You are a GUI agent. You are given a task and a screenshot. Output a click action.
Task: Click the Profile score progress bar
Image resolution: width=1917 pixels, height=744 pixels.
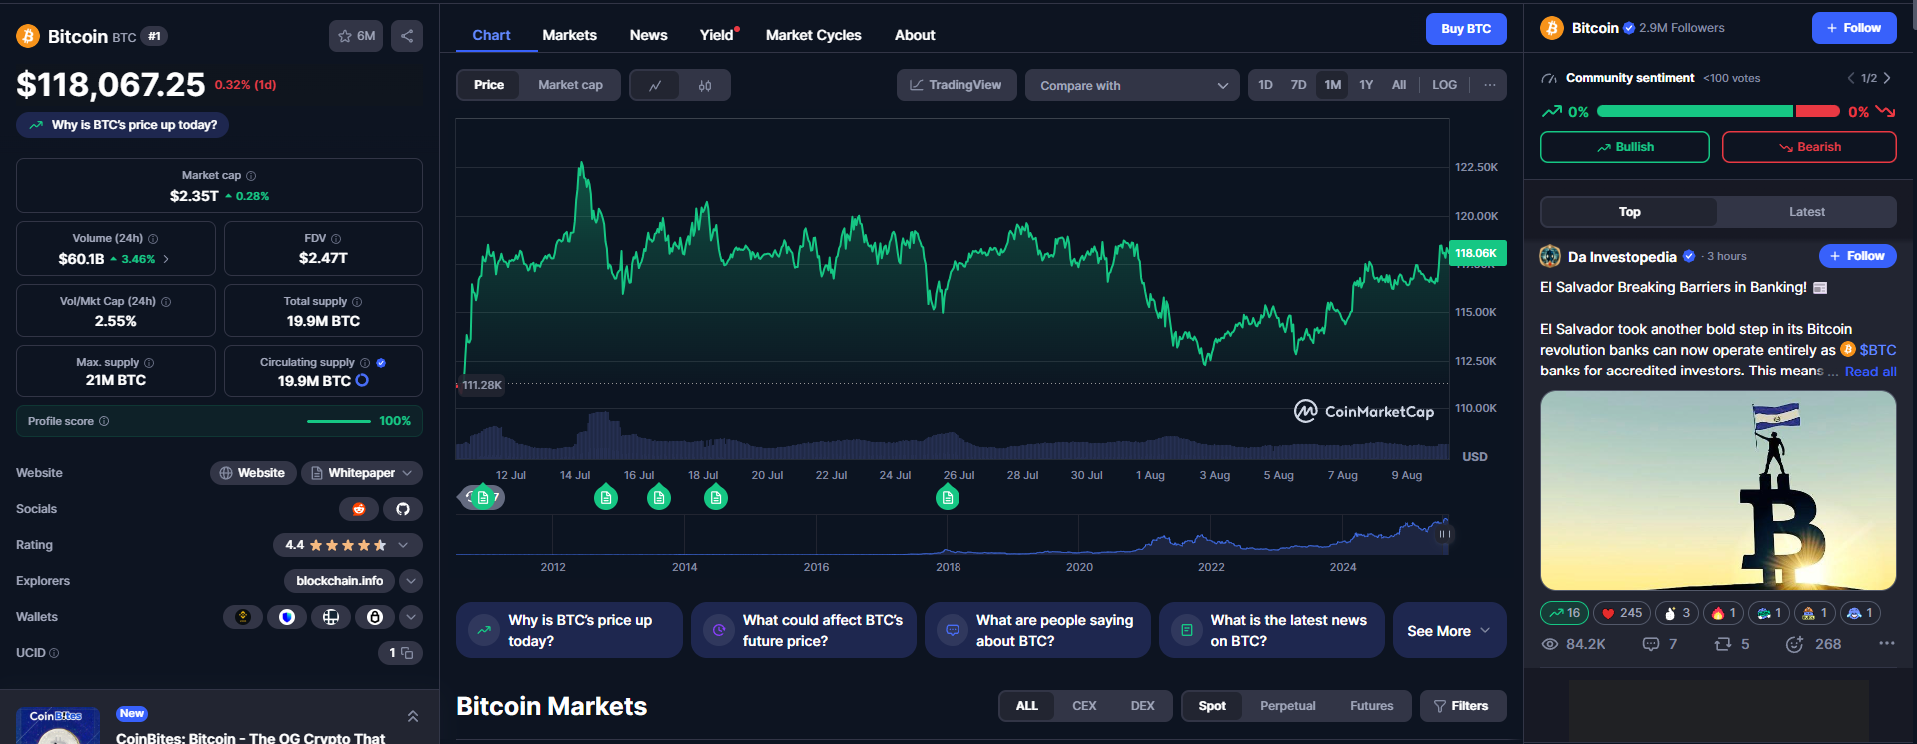(338, 421)
